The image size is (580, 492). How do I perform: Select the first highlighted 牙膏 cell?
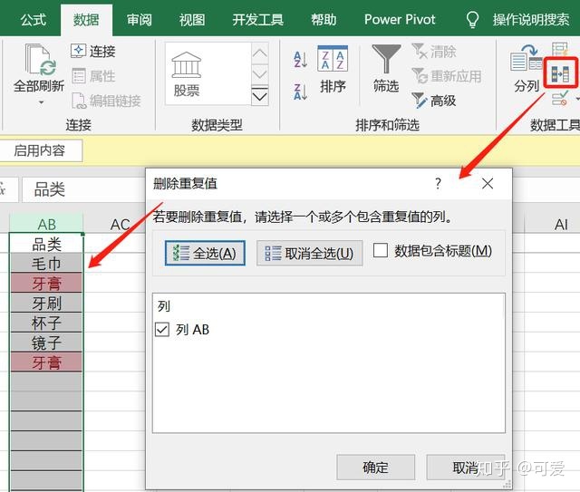click(46, 284)
